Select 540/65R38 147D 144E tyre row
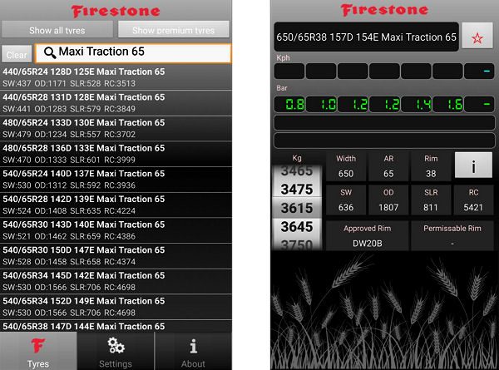This screenshot has width=499, height=370. (x=116, y=326)
